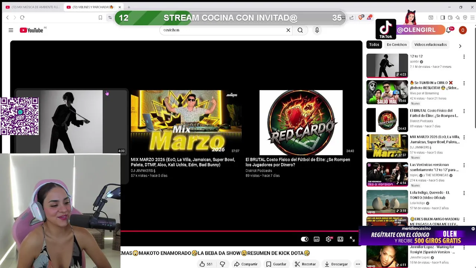Open 'sombr' channel name in sidebar
476x268 pixels.
414,61
